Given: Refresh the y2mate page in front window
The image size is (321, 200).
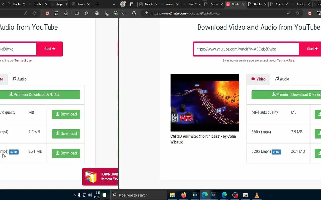Looking at the screenshot, I should (x=134, y=13).
